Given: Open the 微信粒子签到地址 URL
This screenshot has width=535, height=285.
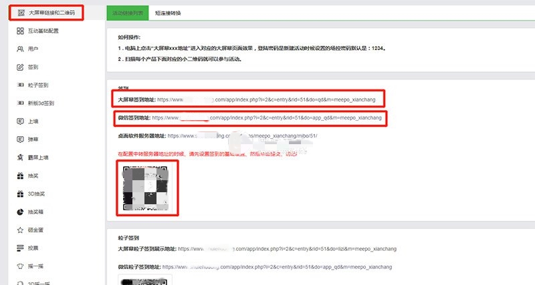Looking at the screenshot, I should [x=277, y=267].
